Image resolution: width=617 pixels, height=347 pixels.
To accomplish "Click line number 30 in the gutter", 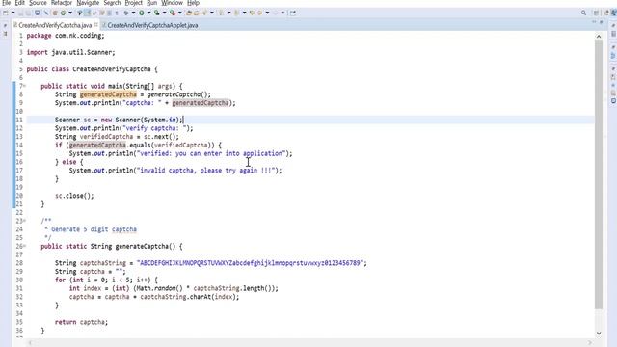I will click(19, 280).
